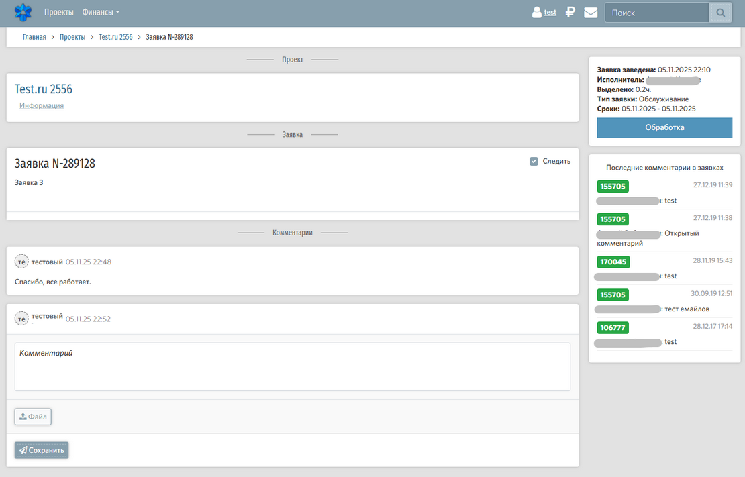The width and height of the screenshot is (745, 477).
Task: Toggle the Следить checkbox
Action: click(x=534, y=161)
